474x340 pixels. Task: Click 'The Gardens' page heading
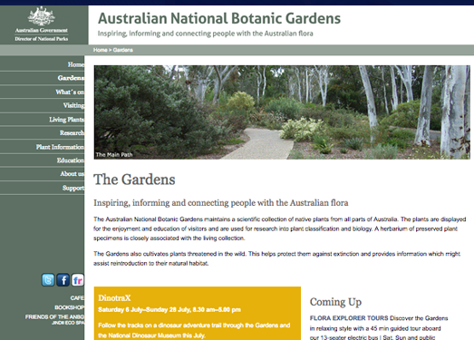[134, 180]
